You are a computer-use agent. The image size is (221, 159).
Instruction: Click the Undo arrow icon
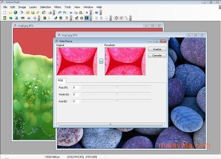coord(60,12)
